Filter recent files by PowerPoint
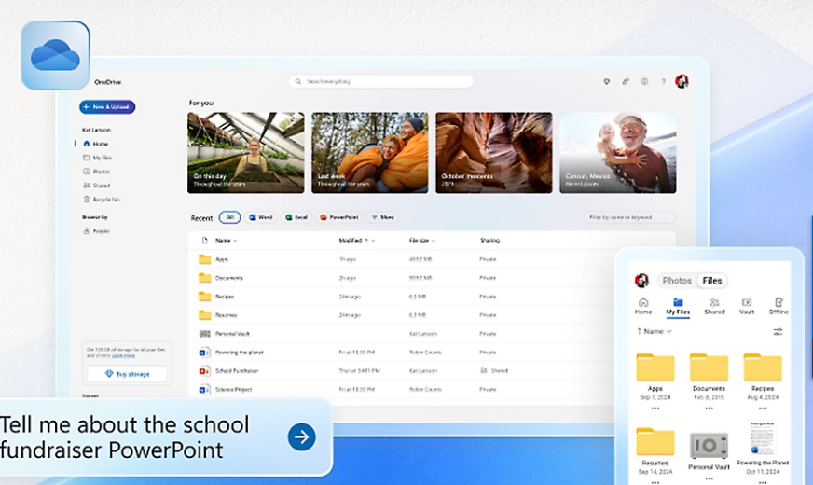The width and height of the screenshot is (813, 485). (339, 217)
